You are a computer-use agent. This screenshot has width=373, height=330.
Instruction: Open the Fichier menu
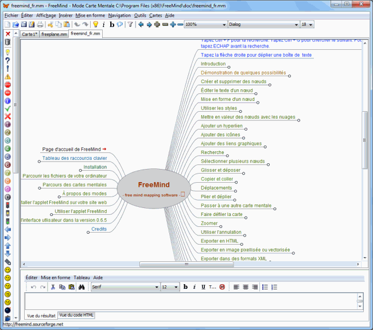(x=11, y=15)
